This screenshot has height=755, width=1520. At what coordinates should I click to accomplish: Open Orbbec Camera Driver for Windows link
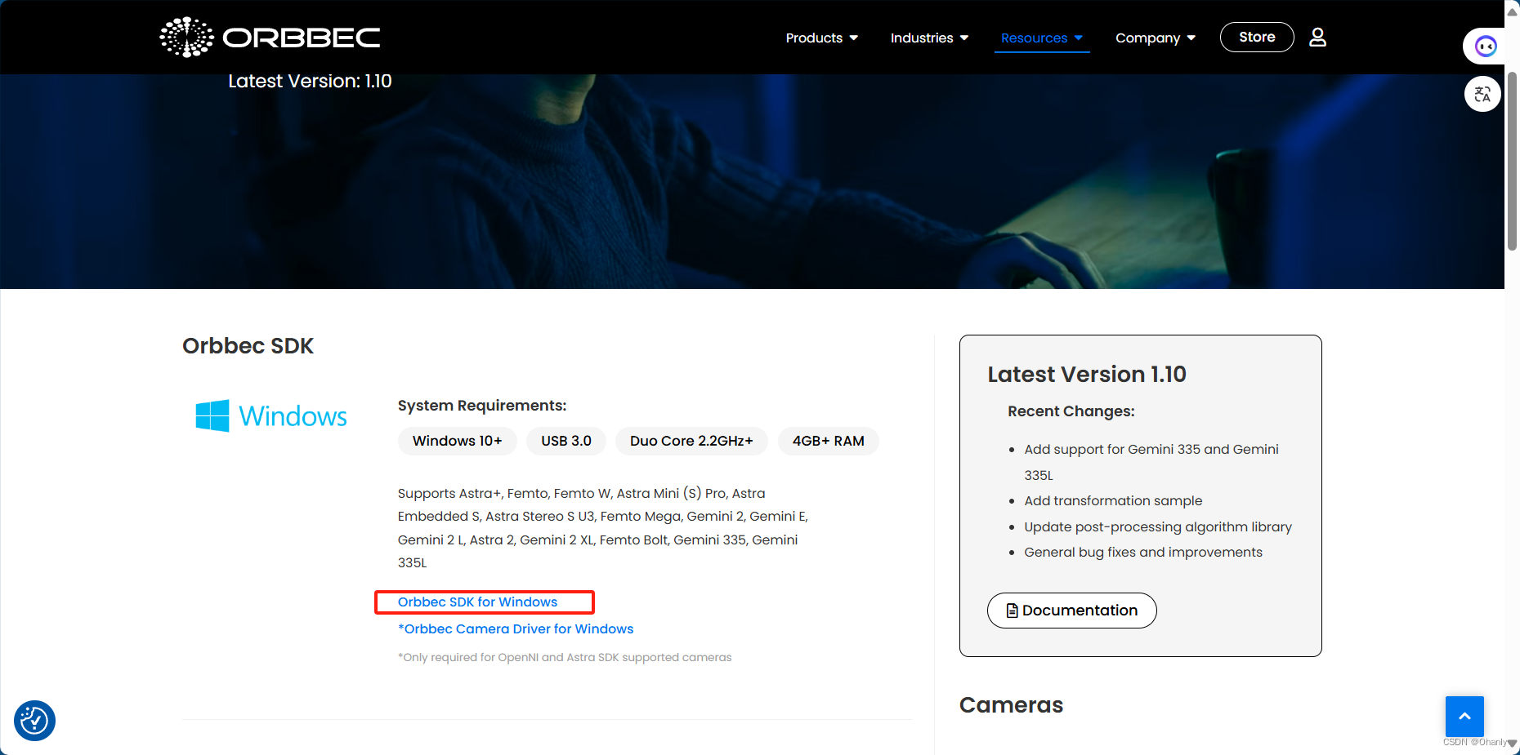[x=516, y=629]
